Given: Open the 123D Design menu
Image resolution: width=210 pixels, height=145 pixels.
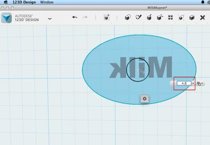Looking at the screenshot, I should tap(24, 2).
